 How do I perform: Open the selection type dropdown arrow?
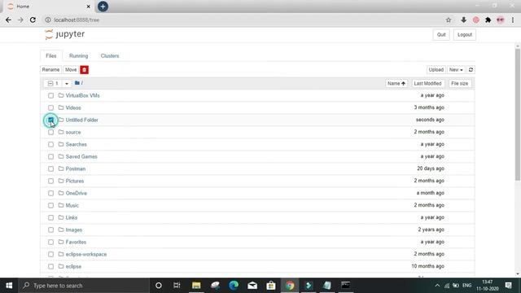pyautogui.click(x=67, y=83)
